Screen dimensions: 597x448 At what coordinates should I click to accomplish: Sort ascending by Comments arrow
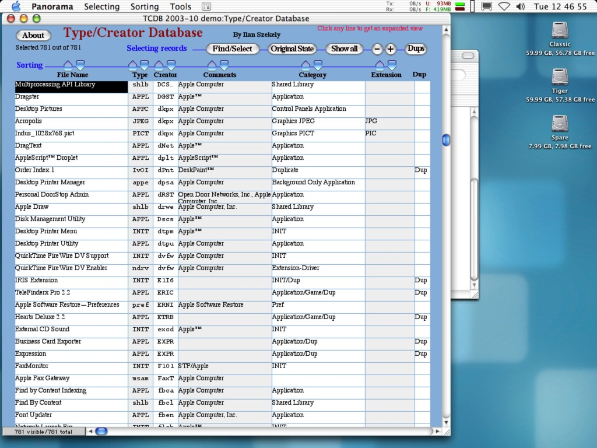(x=212, y=65)
